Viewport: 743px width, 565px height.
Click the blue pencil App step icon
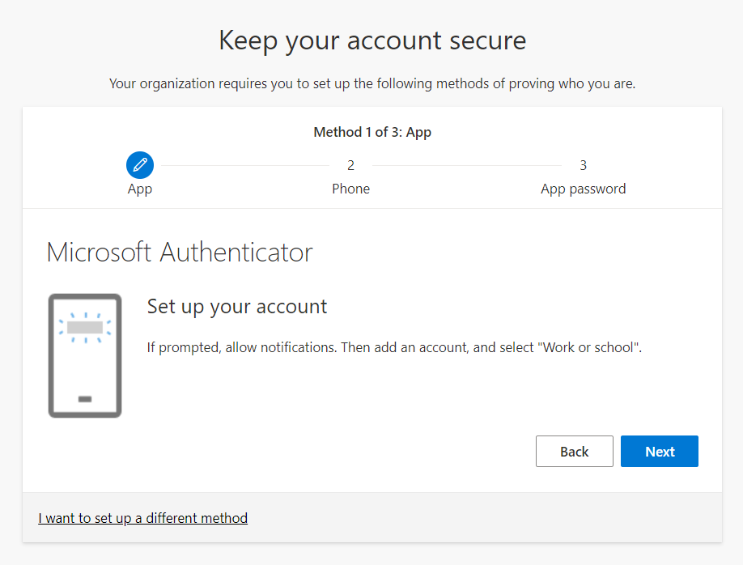coord(140,165)
